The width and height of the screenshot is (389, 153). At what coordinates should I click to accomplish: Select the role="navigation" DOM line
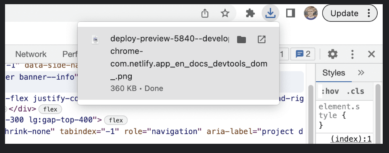point(154,132)
